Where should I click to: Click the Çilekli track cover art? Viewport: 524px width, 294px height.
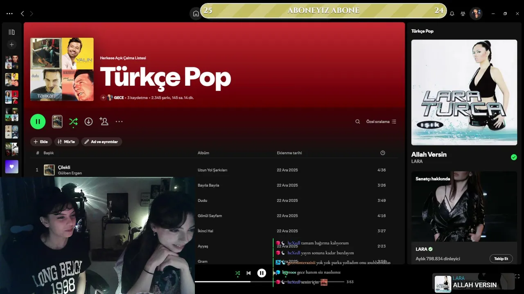click(x=49, y=170)
